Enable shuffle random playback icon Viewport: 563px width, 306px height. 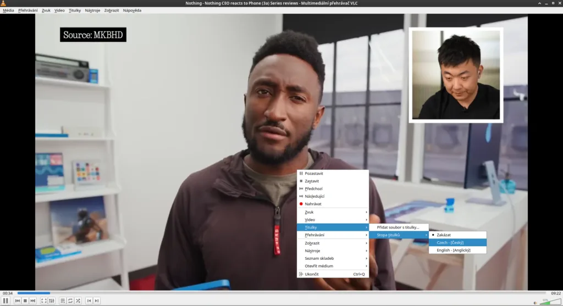78,301
